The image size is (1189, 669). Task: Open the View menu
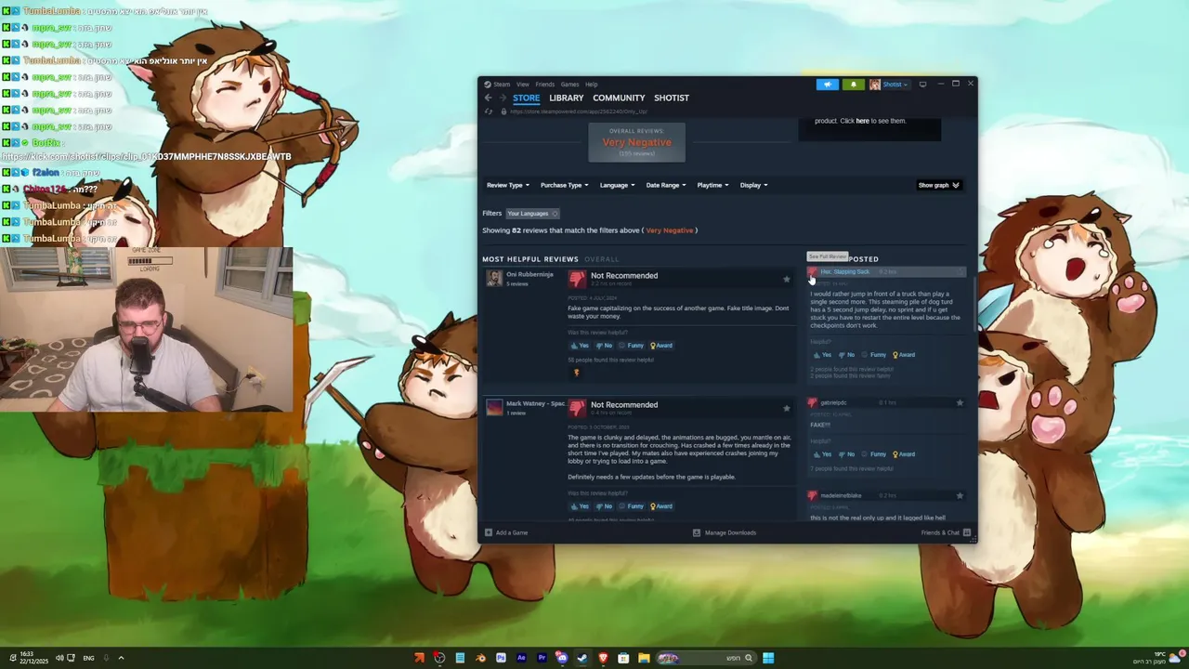[x=523, y=85]
